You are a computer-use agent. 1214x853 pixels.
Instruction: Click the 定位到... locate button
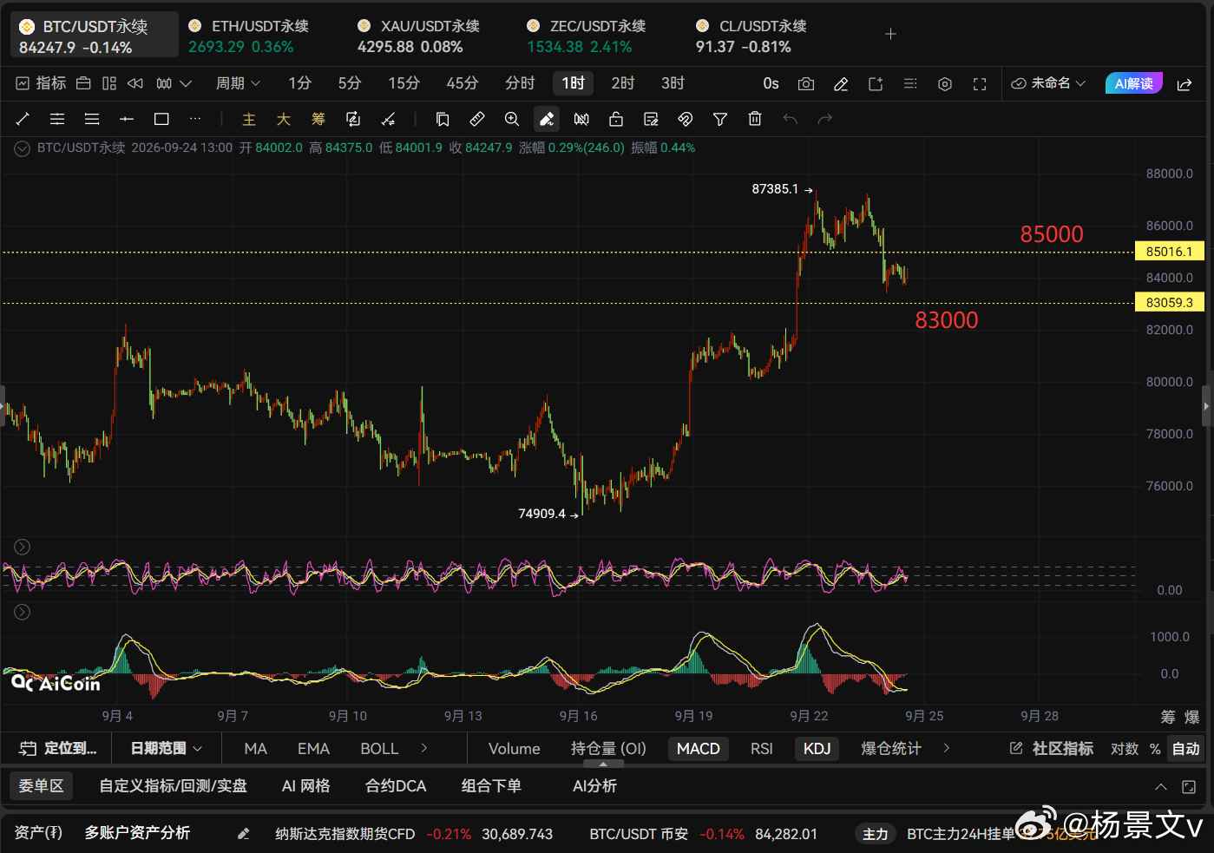(x=58, y=748)
